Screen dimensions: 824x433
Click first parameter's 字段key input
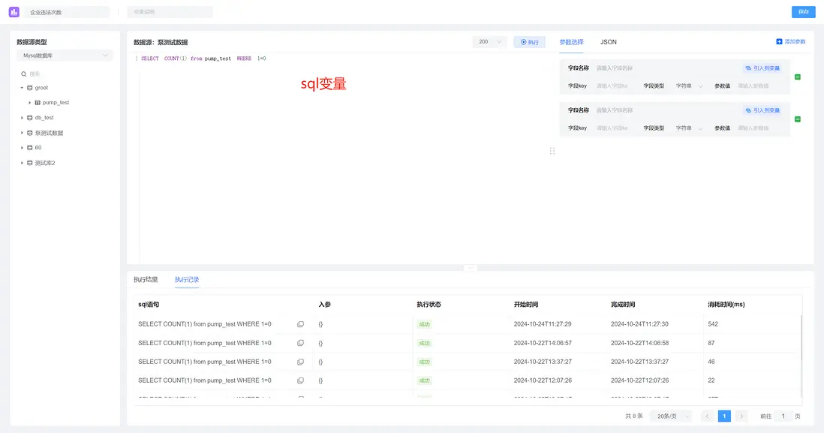click(615, 86)
